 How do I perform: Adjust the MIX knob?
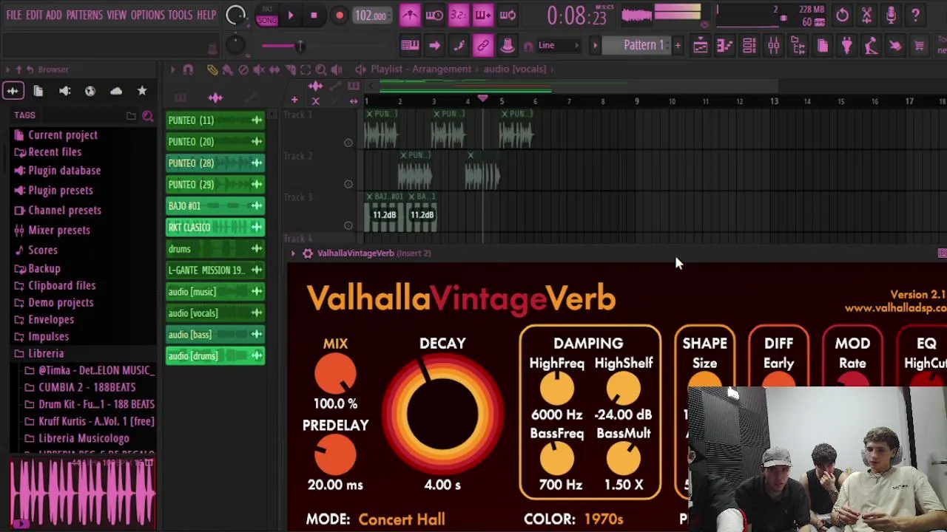pyautogui.click(x=335, y=375)
